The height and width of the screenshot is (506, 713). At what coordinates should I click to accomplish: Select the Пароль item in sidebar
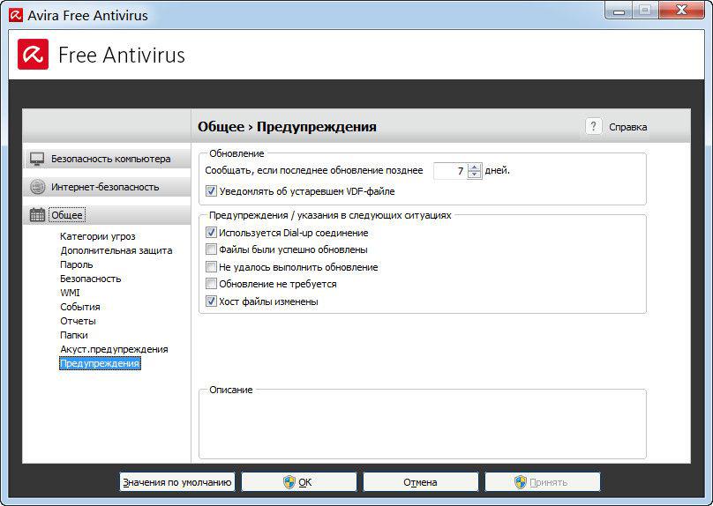pyautogui.click(x=77, y=264)
